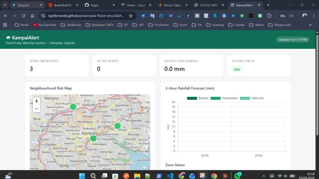Open the Playgrounds bookmark folder
Viewport: 319px width, 179px height.
tap(279, 25)
